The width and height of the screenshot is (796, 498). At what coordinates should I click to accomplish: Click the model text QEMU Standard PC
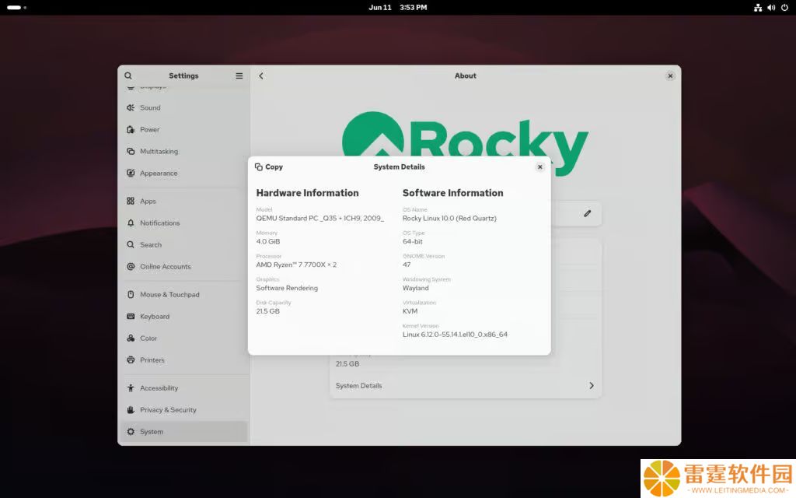[x=319, y=219]
